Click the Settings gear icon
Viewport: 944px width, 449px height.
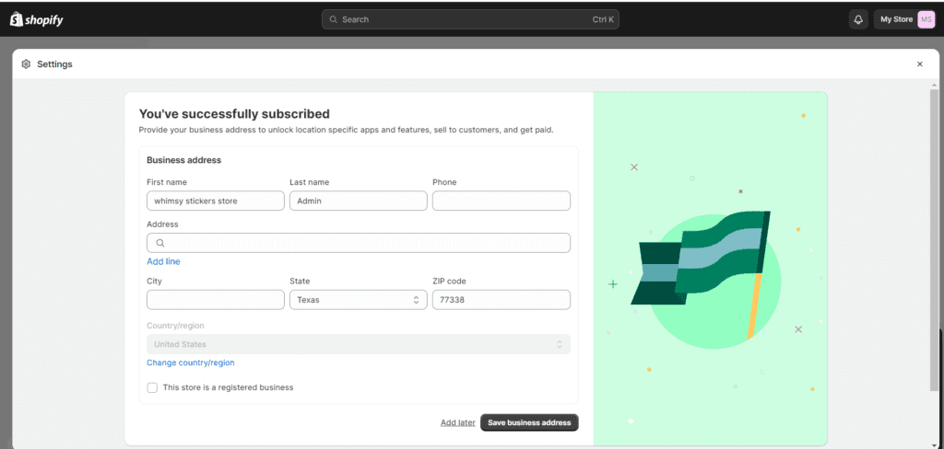[26, 64]
